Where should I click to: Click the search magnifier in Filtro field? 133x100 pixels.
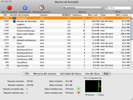[107, 8]
